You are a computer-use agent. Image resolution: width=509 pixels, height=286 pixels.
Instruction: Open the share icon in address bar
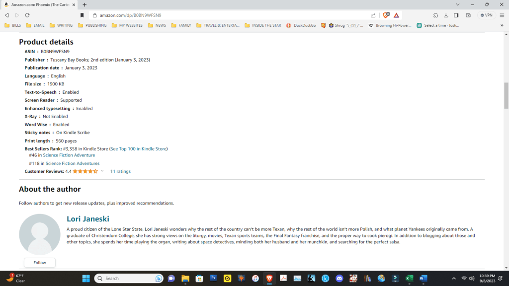coord(373,15)
